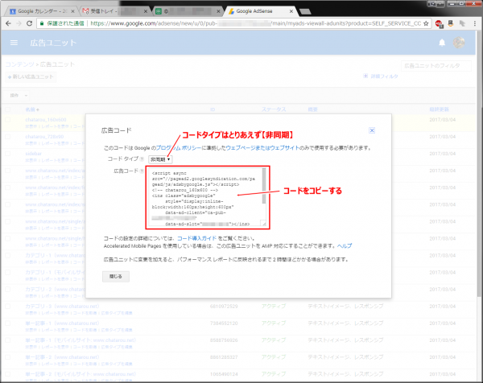Open Chrome menu three-dot icon
The image size is (483, 383).
[x=475, y=23]
